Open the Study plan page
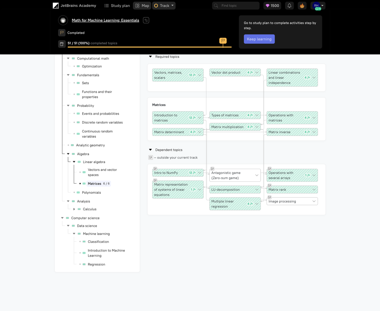 117,6
